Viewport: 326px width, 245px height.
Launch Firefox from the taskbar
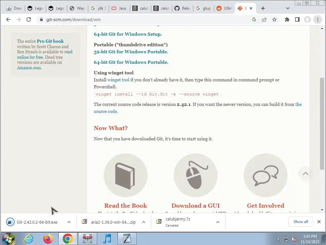pos(48,239)
